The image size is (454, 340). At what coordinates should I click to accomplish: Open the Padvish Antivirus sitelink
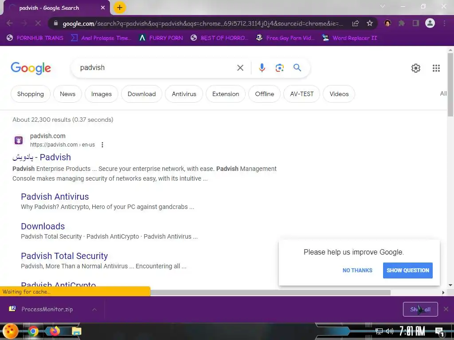[x=55, y=197]
